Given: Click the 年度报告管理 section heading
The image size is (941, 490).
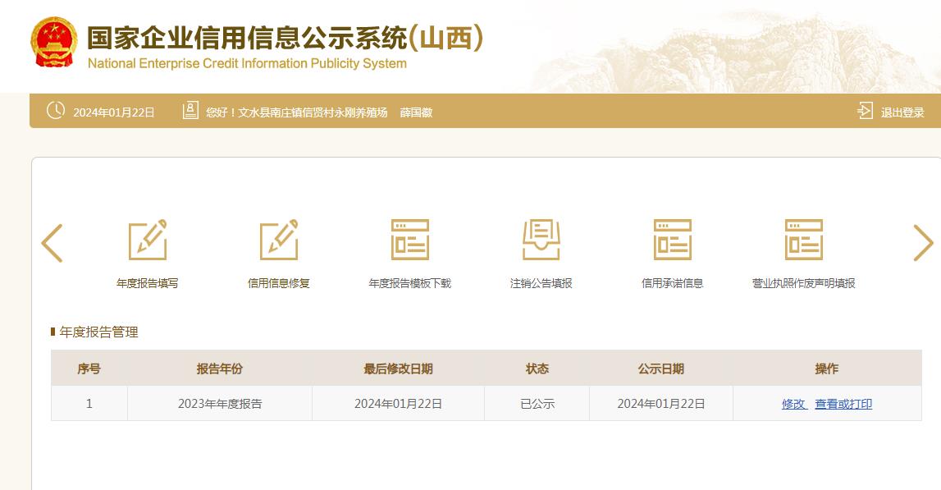Looking at the screenshot, I should [99, 332].
